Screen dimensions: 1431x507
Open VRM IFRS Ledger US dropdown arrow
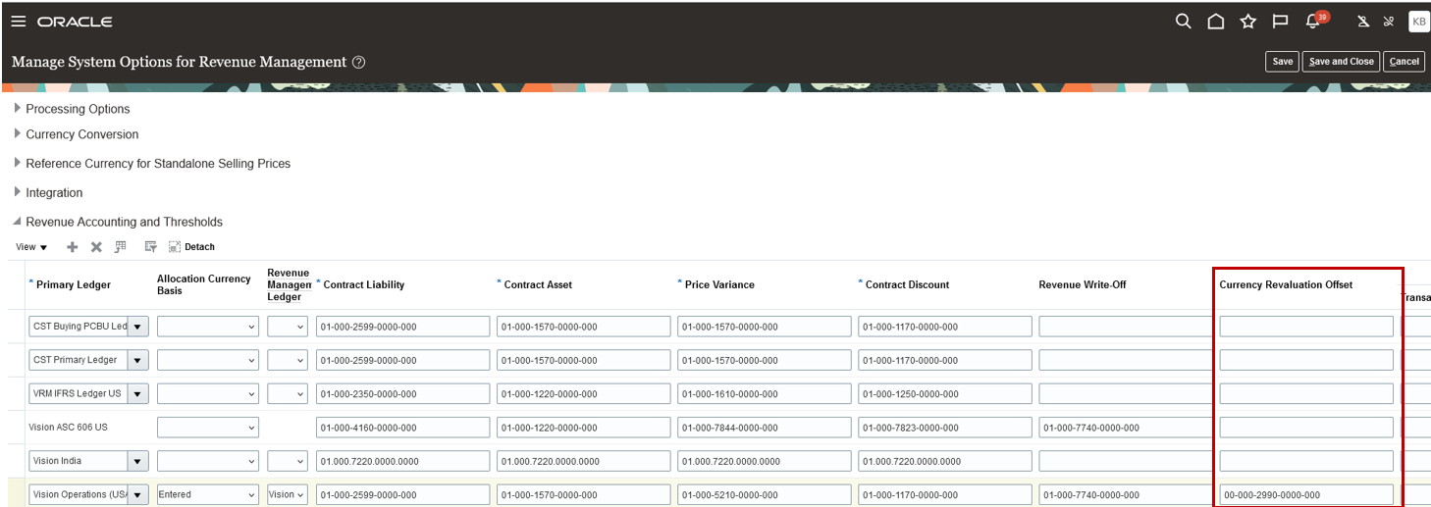point(138,394)
